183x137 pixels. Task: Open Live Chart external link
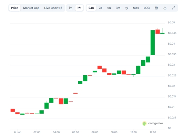click(x=53, y=8)
